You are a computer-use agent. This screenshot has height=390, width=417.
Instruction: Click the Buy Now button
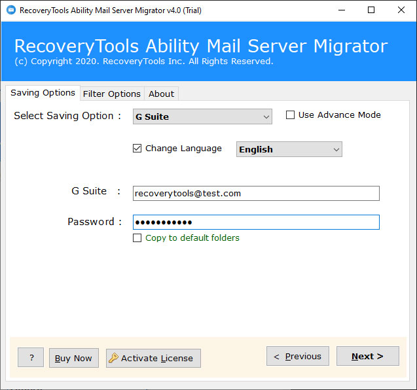(74, 358)
